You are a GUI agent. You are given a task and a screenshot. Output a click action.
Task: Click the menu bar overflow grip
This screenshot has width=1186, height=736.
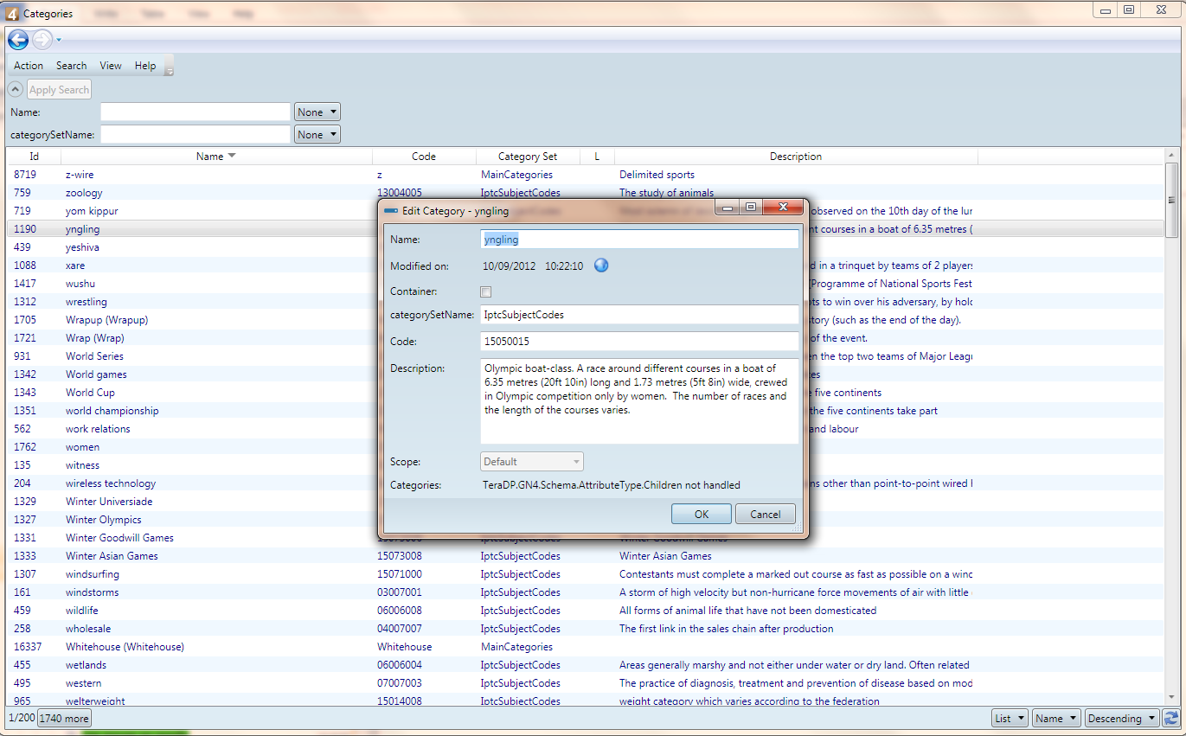(170, 67)
